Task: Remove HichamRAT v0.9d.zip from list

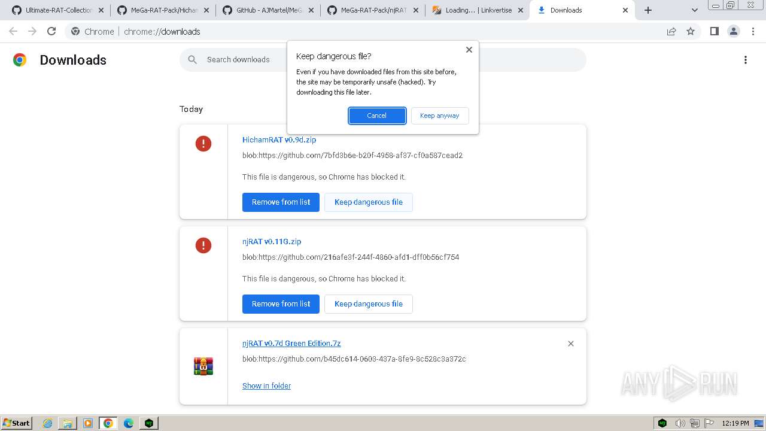Action: [x=281, y=202]
